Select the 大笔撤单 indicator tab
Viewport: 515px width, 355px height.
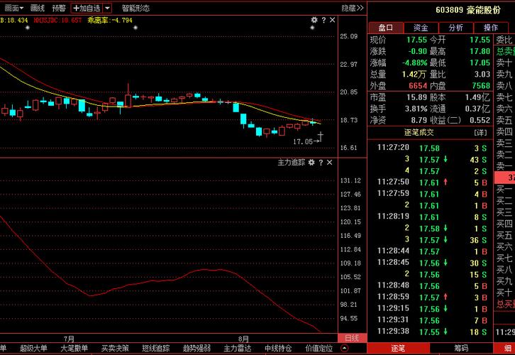click(74, 349)
